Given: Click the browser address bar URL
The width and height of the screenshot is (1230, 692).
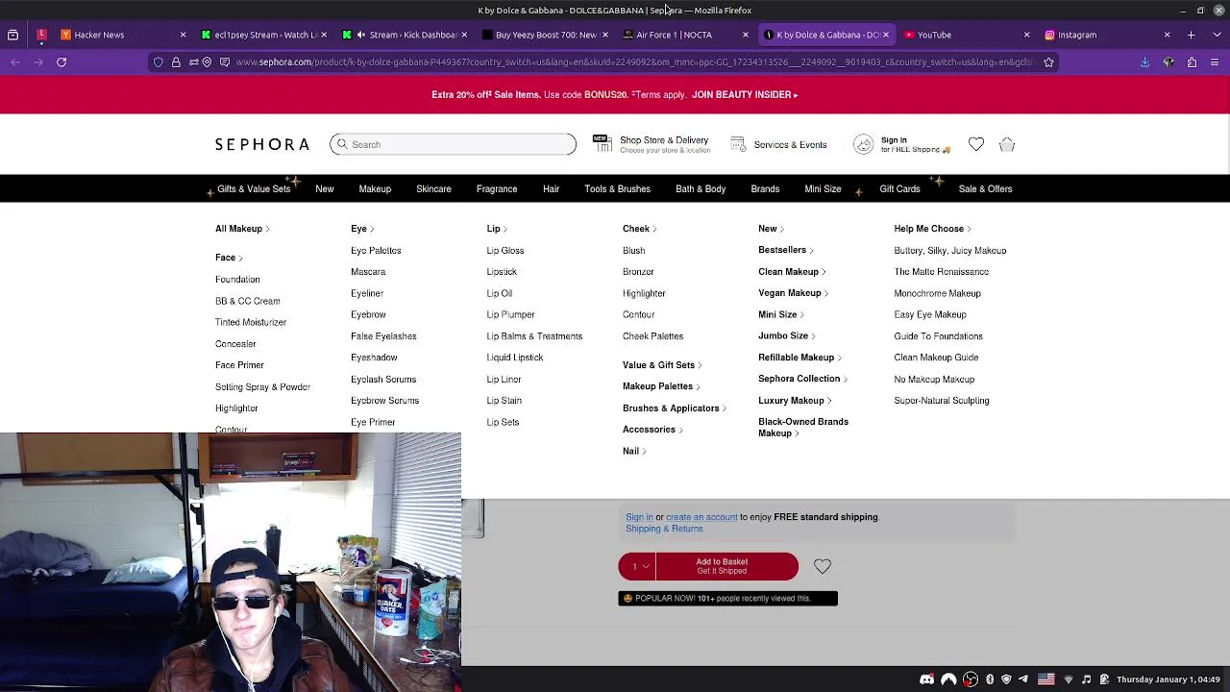Looking at the screenshot, I should [x=634, y=62].
